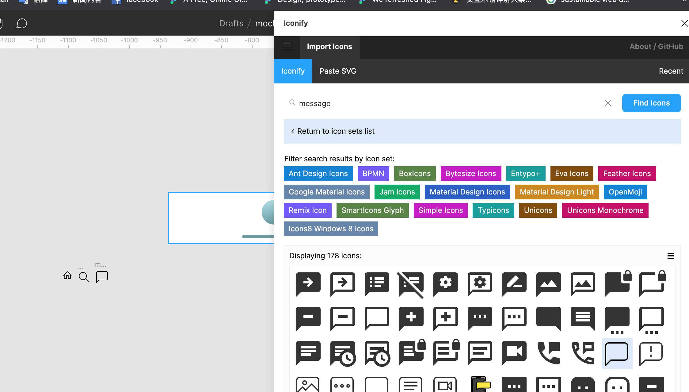Filter results by Feather Icons
The width and height of the screenshot is (689, 392).
coord(627,174)
